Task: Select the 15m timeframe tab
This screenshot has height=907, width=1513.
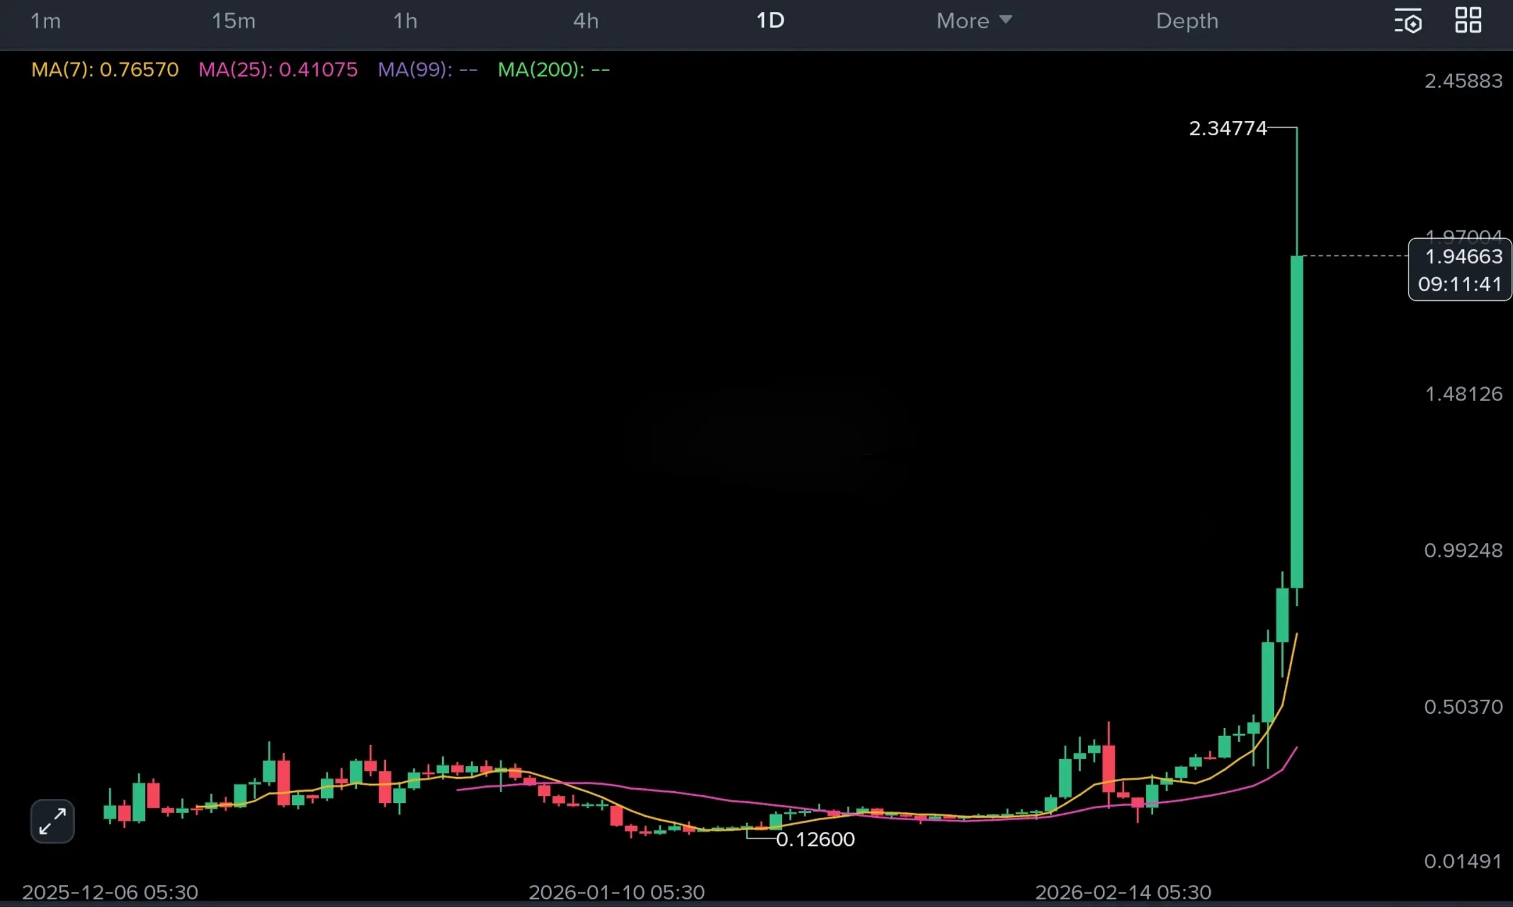Action: point(233,21)
